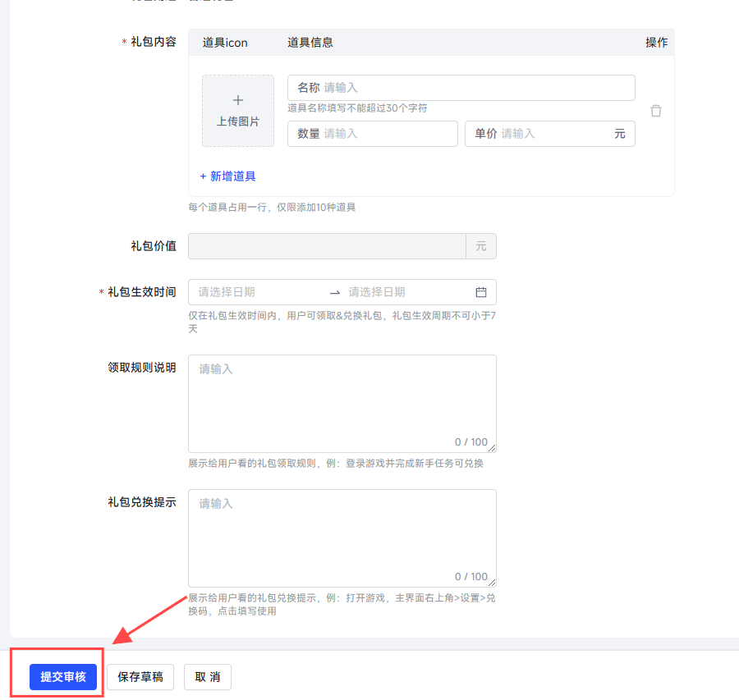Click the 礼包内容 field label

154,42
